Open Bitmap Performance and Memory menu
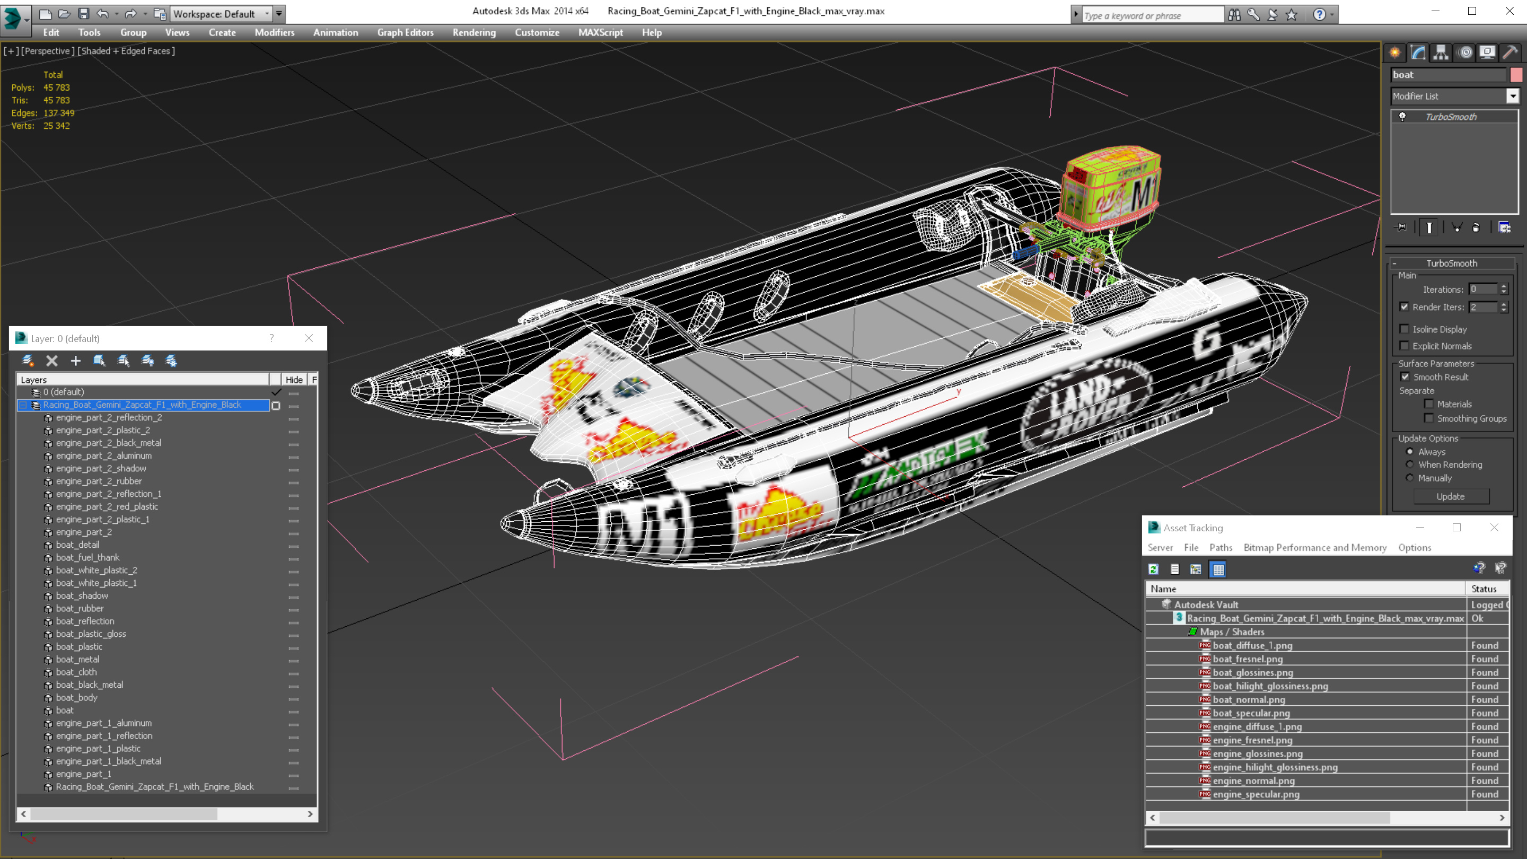This screenshot has width=1527, height=859. (x=1315, y=547)
